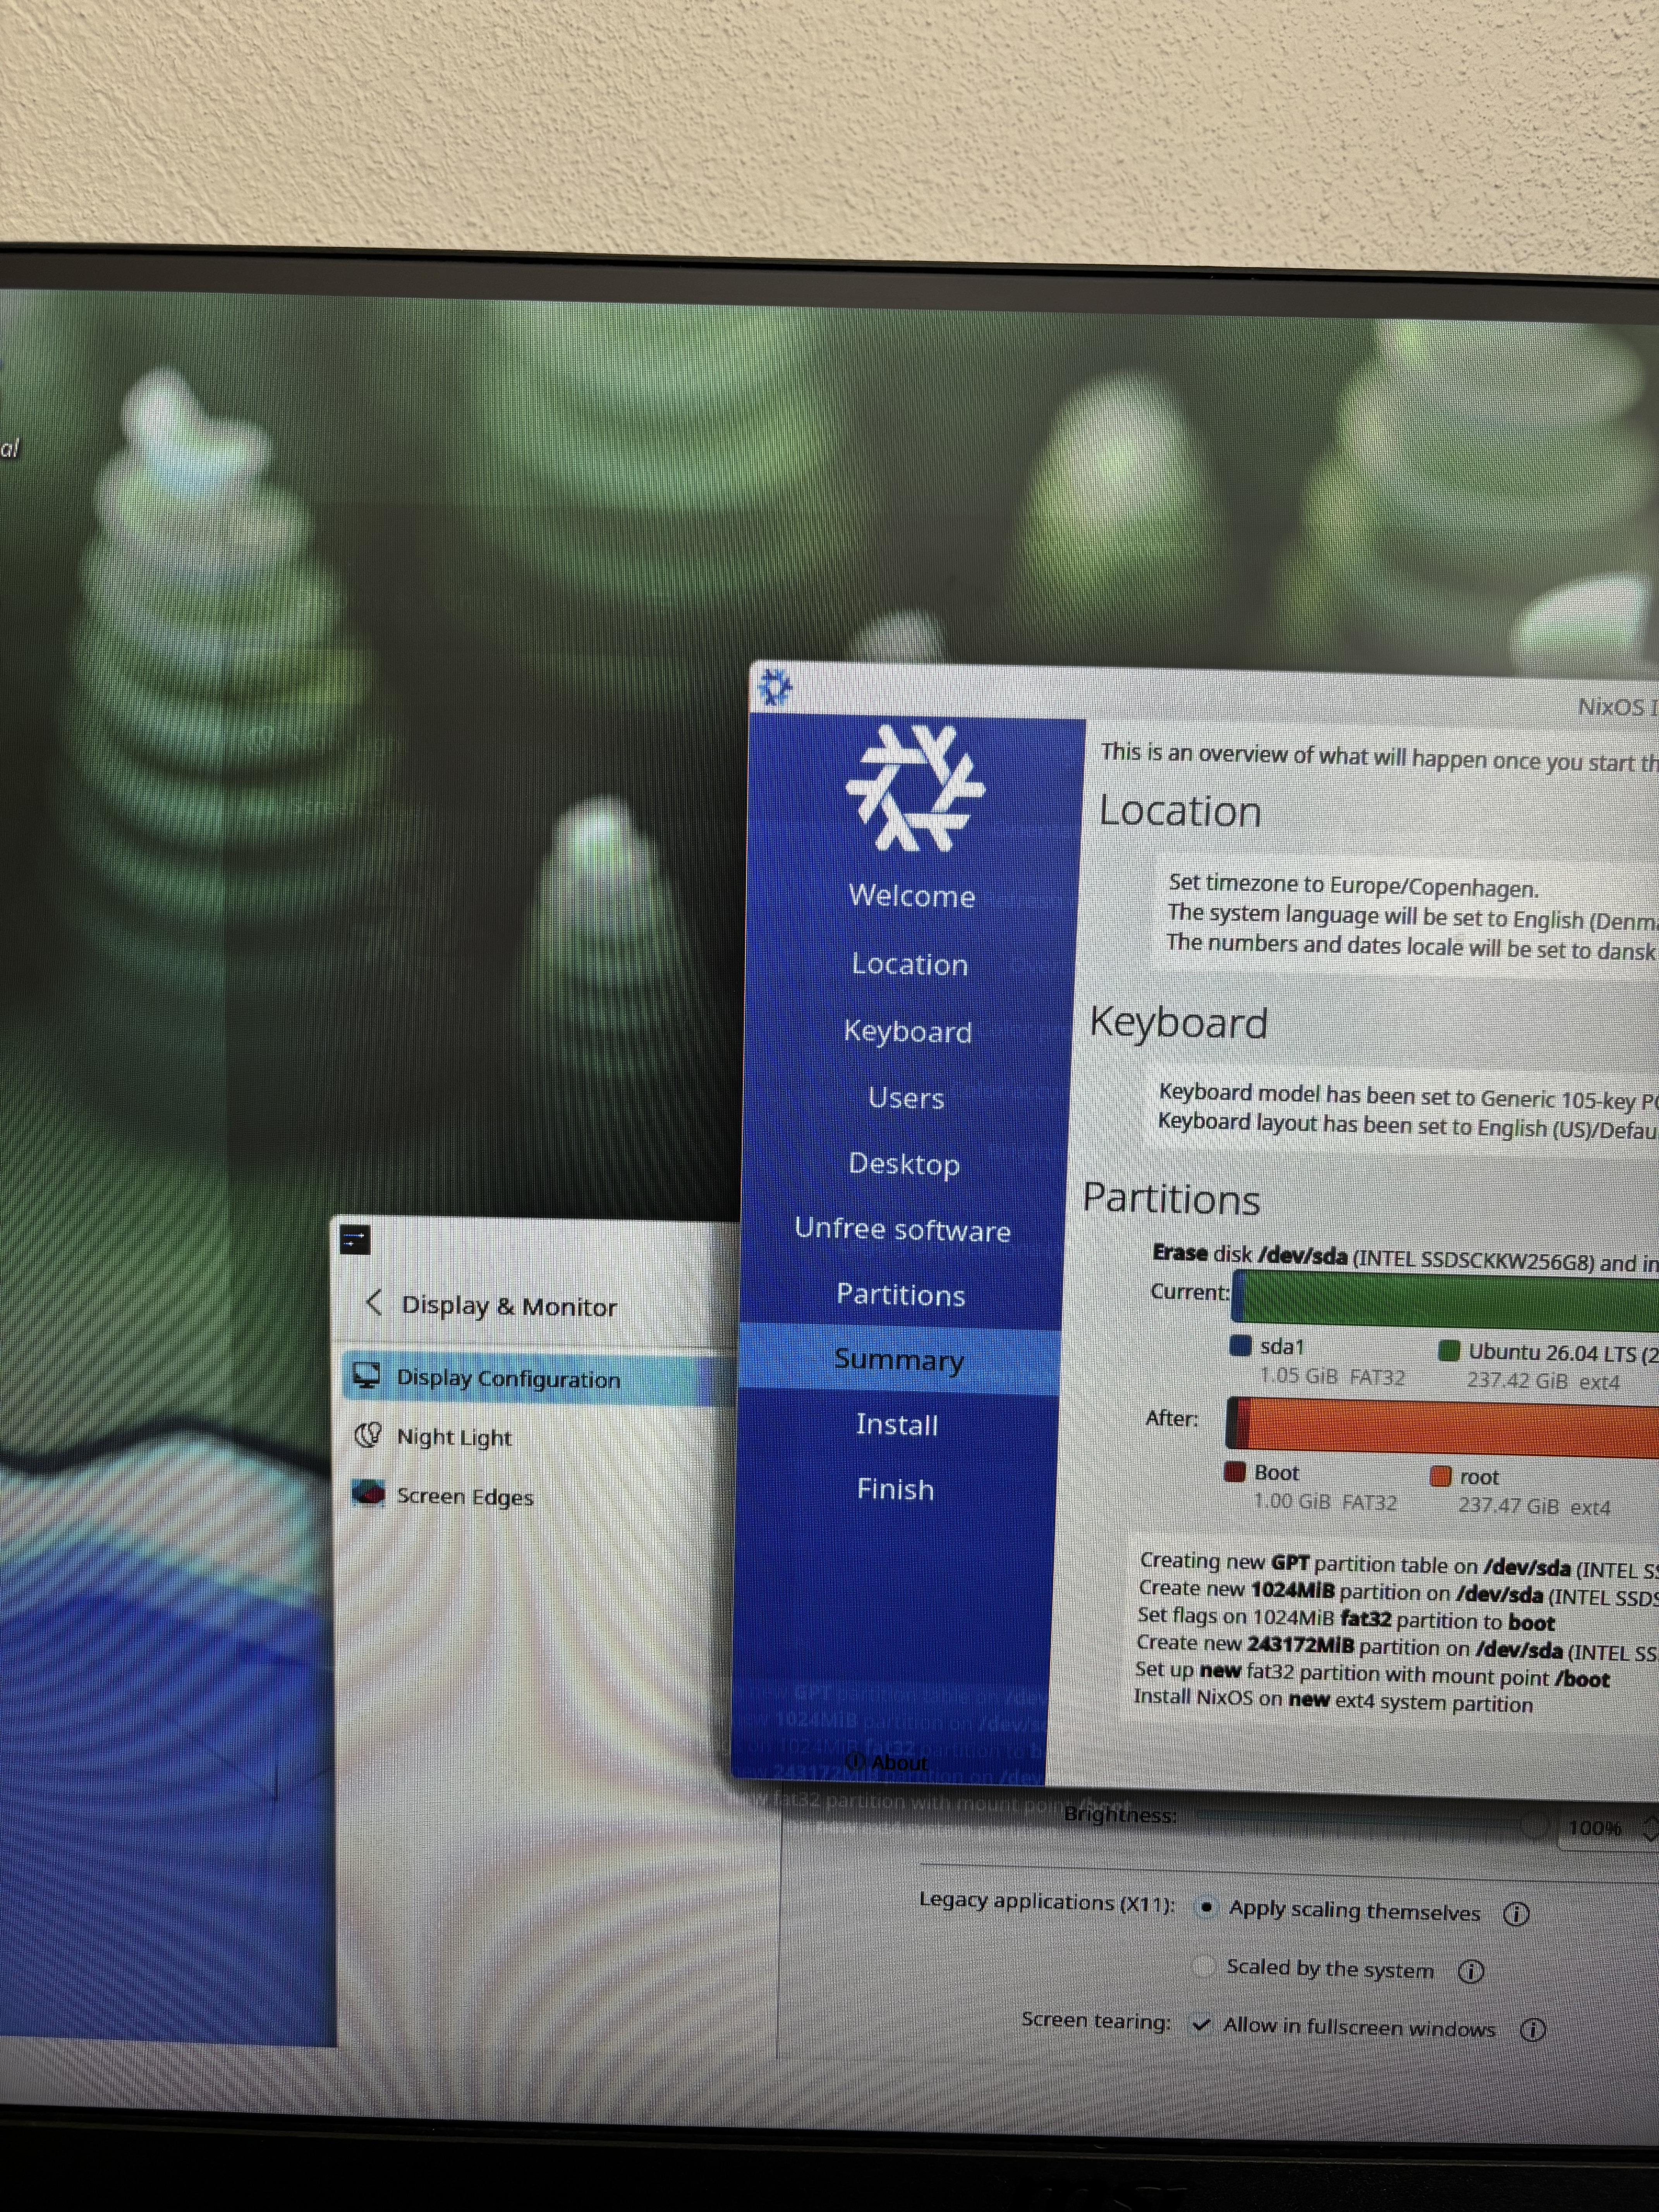Show info for Apply scaling themselves

pyautogui.click(x=1516, y=1914)
